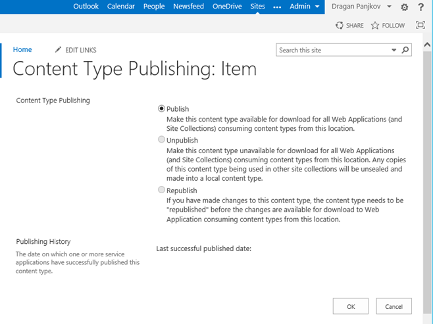The width and height of the screenshot is (433, 324).
Task: Click the Cancel button
Action: [394, 306]
